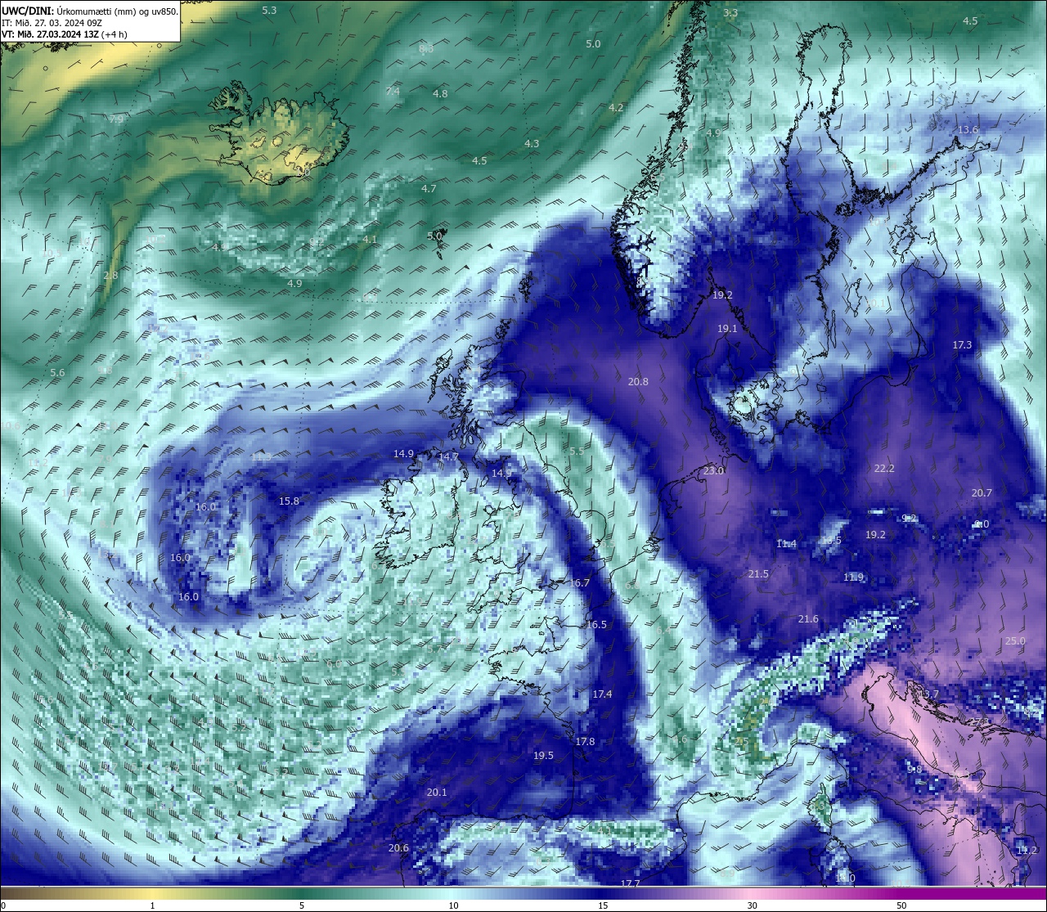
Task: Click the 5.3 value at top of map
Action: [269, 11]
